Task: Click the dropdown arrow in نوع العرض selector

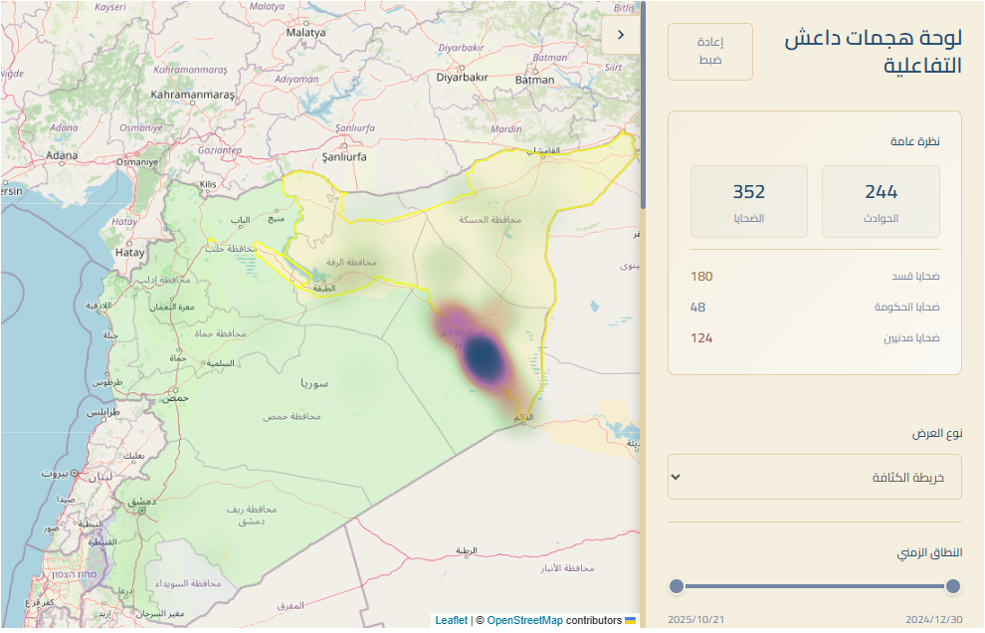Action: [676, 477]
